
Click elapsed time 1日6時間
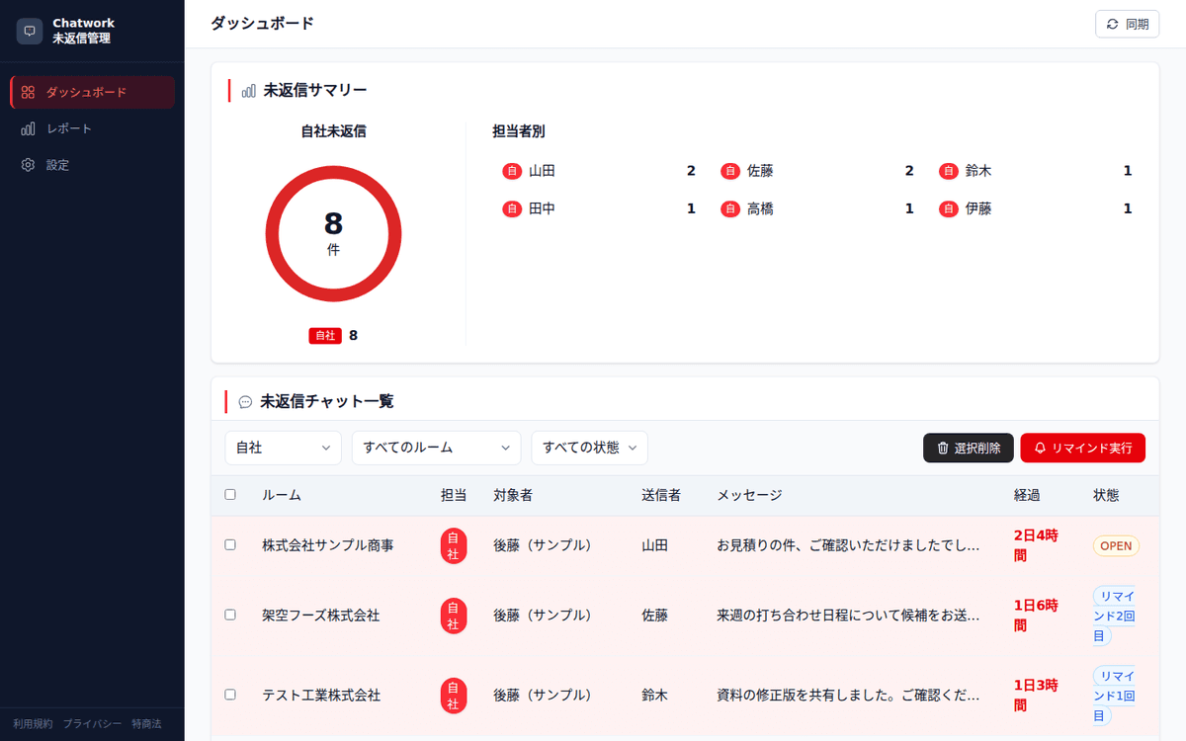click(1036, 616)
